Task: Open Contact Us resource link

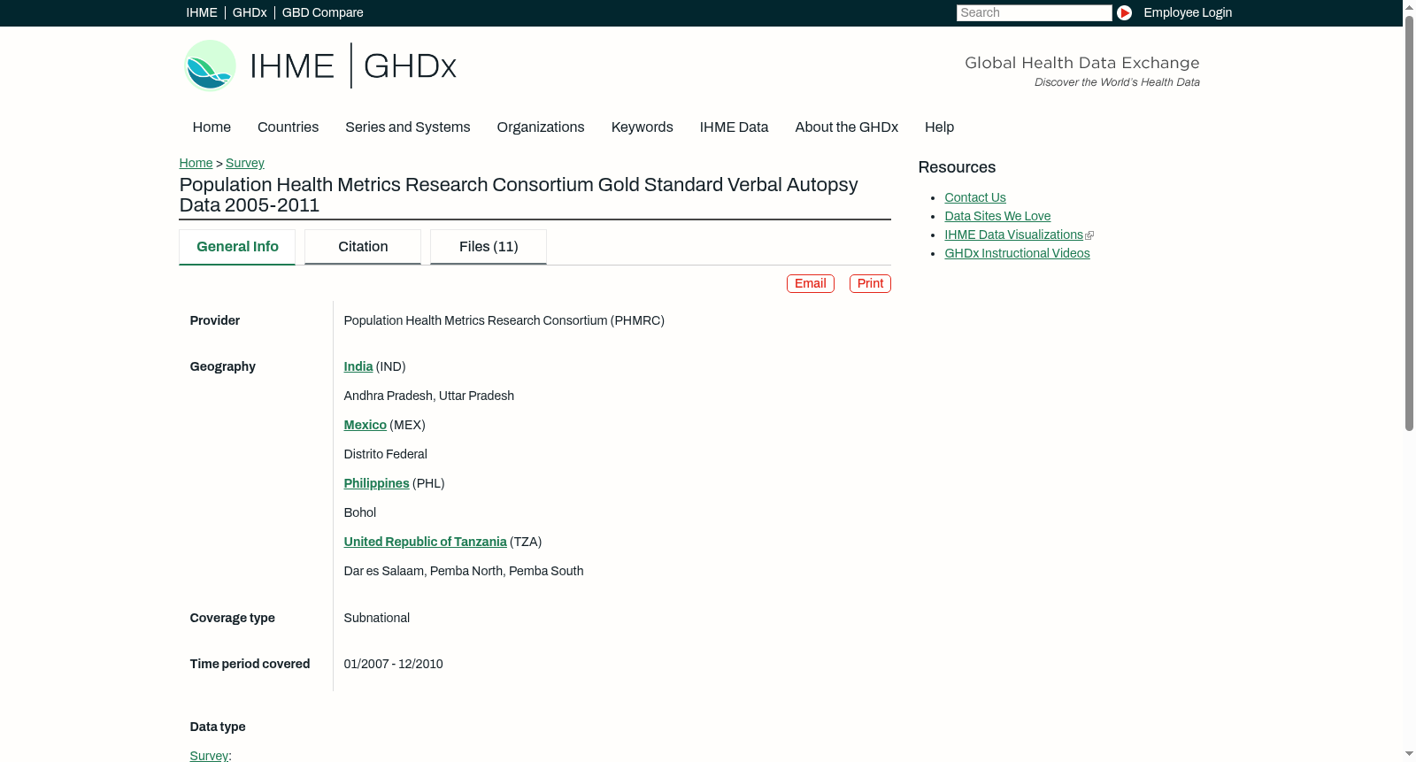Action: click(x=975, y=197)
